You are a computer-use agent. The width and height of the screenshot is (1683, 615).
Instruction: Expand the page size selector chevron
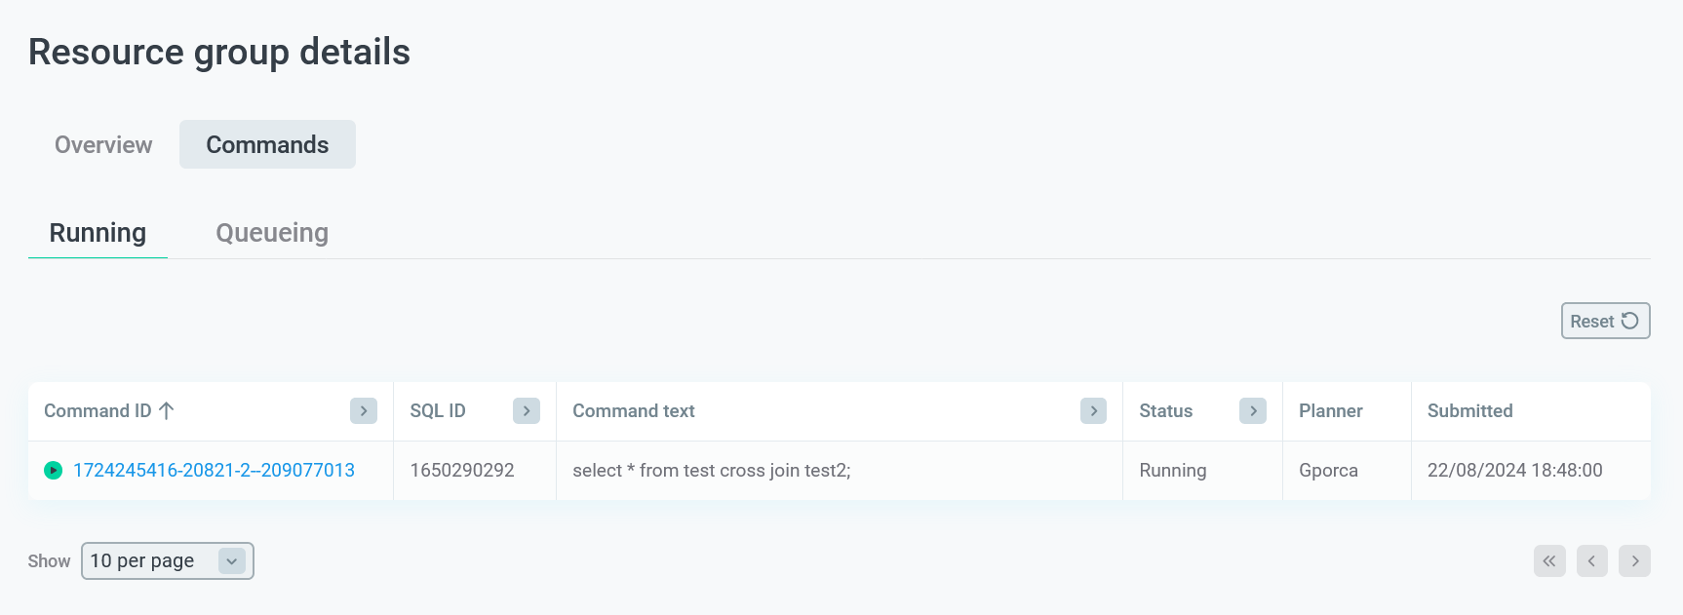(x=231, y=560)
